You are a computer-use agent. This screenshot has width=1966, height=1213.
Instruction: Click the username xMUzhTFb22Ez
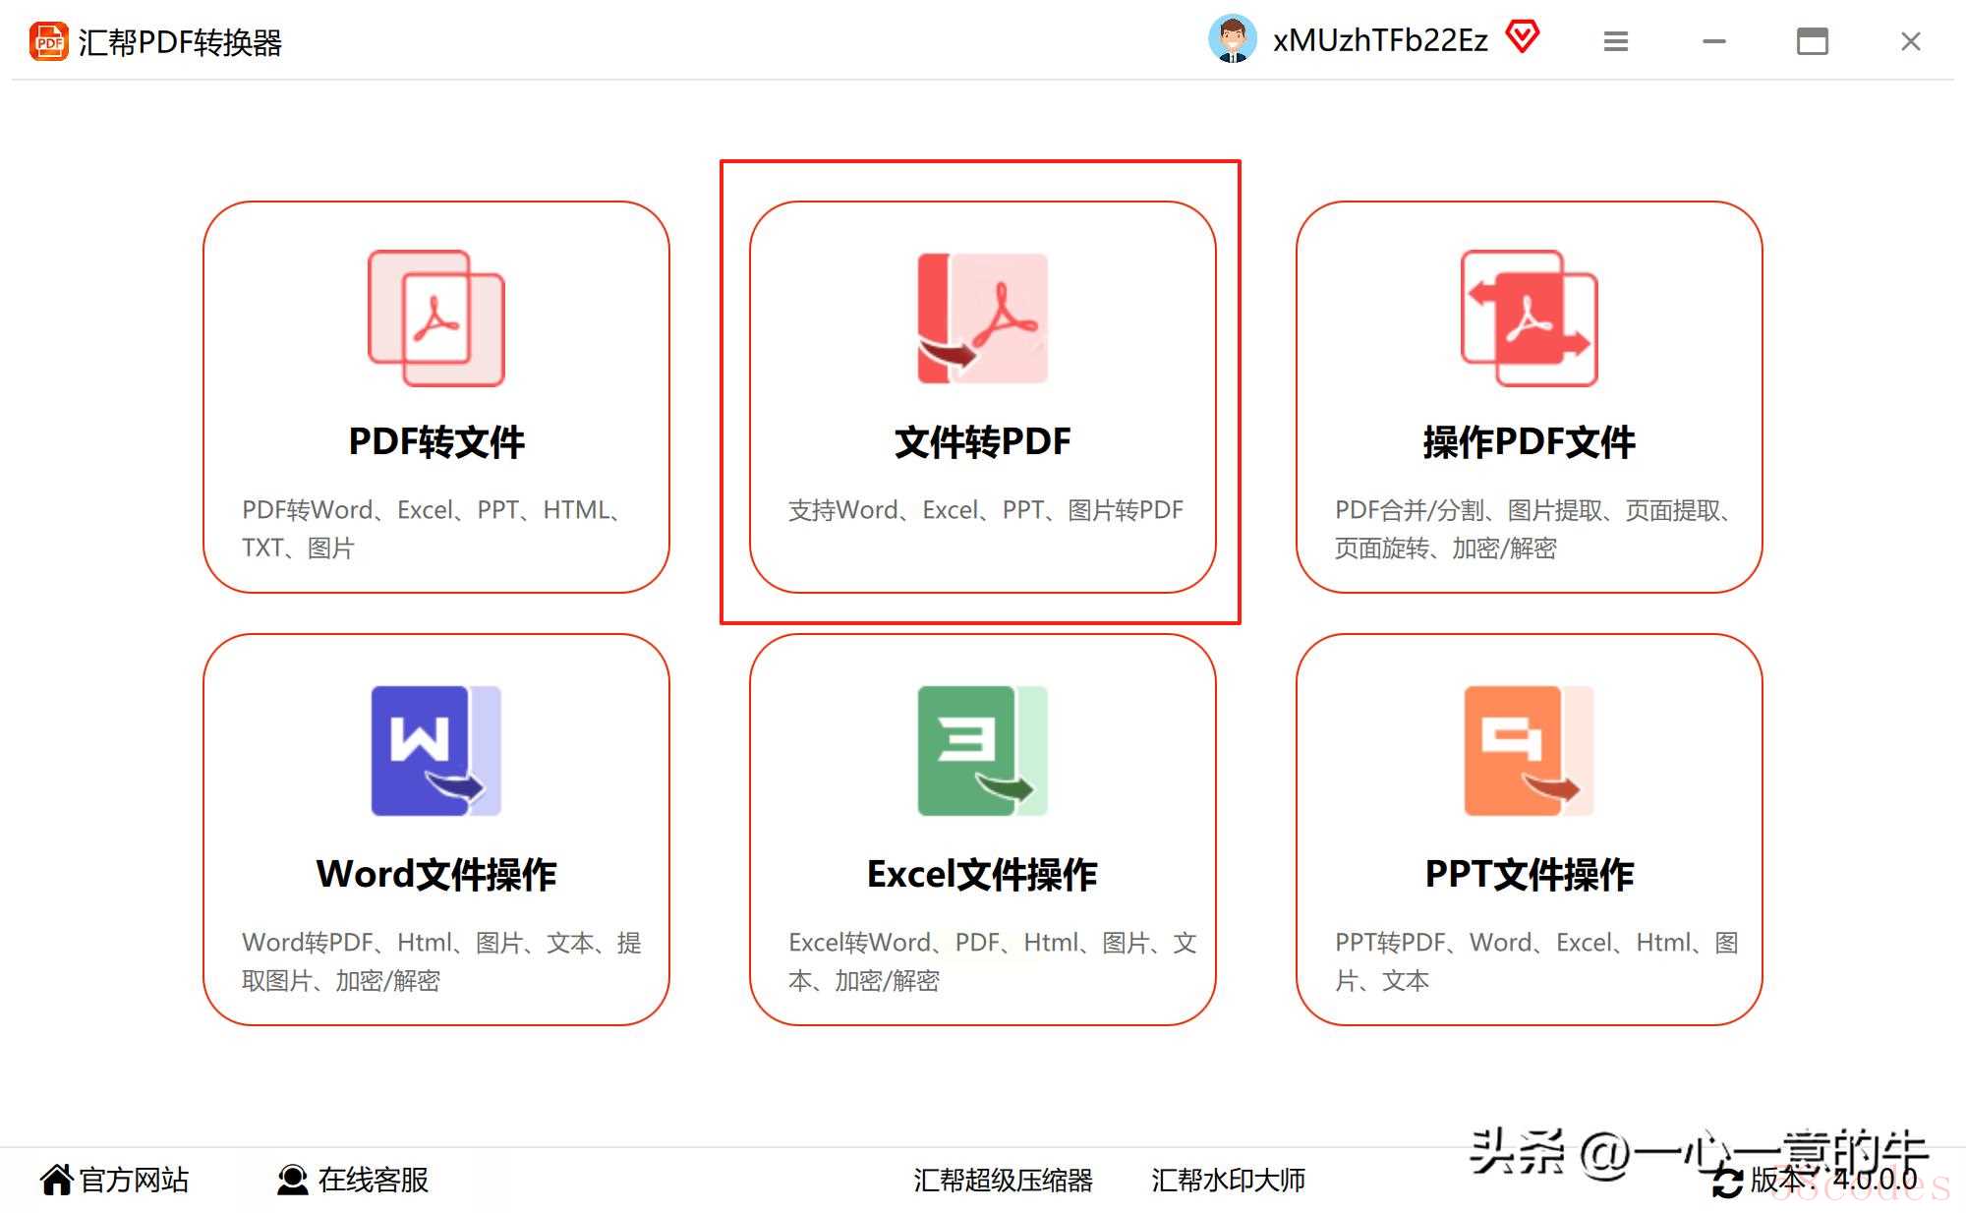(x=1380, y=40)
